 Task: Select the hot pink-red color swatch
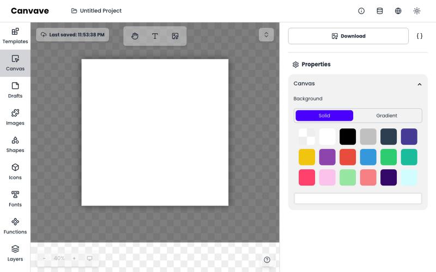(307, 177)
